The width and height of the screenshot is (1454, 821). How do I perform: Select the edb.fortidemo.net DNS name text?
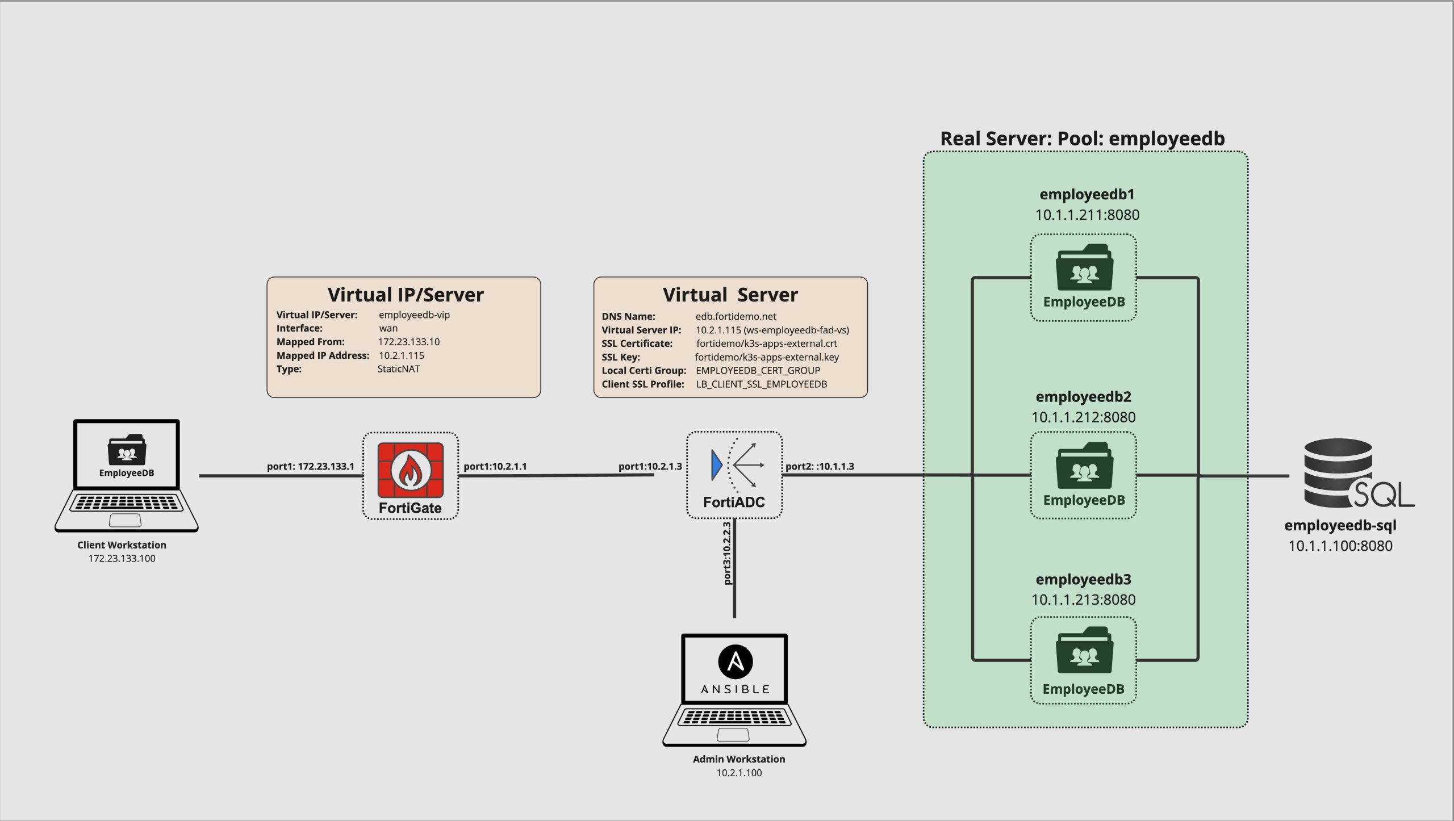coord(736,316)
